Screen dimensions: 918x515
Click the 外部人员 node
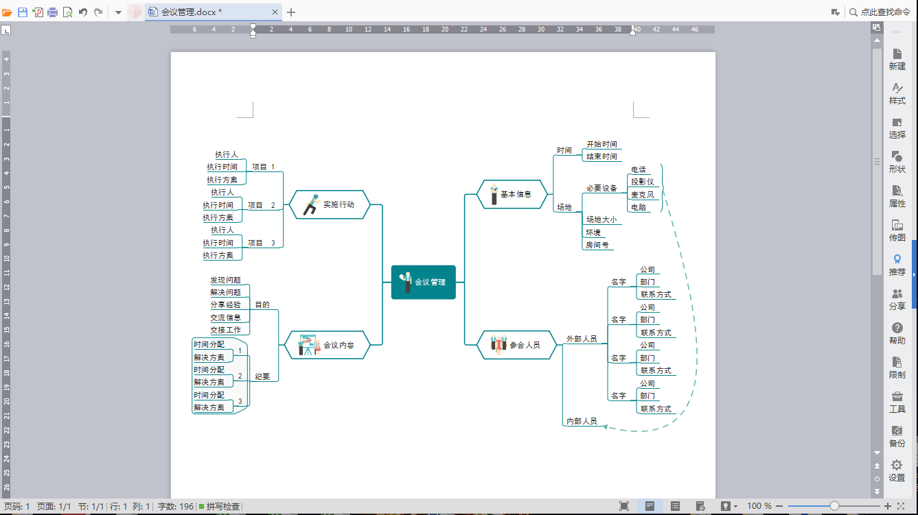[582, 339]
